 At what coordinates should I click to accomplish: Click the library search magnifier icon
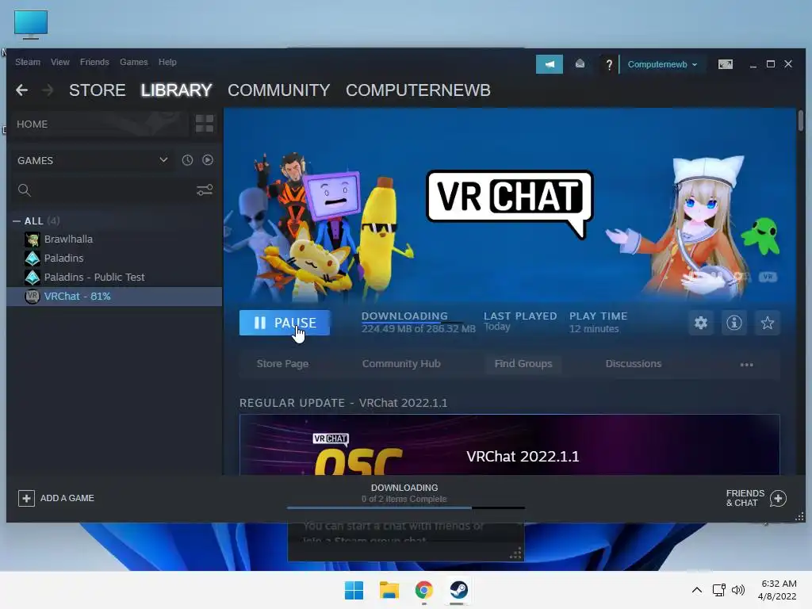click(25, 190)
